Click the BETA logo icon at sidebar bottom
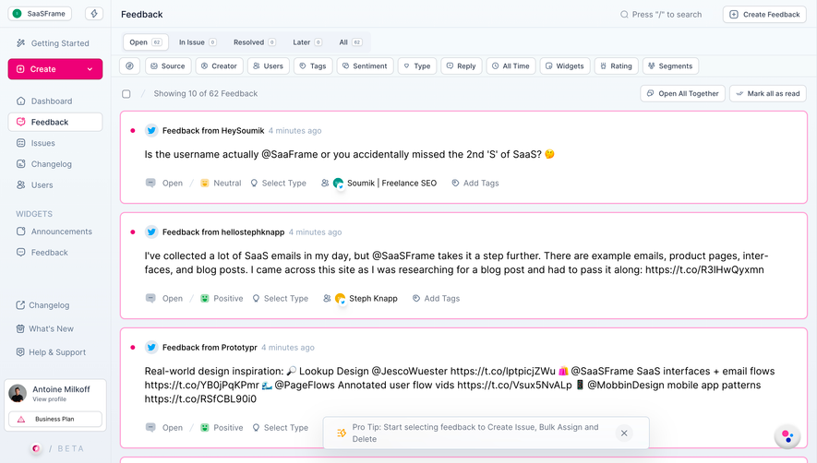 [x=36, y=448]
